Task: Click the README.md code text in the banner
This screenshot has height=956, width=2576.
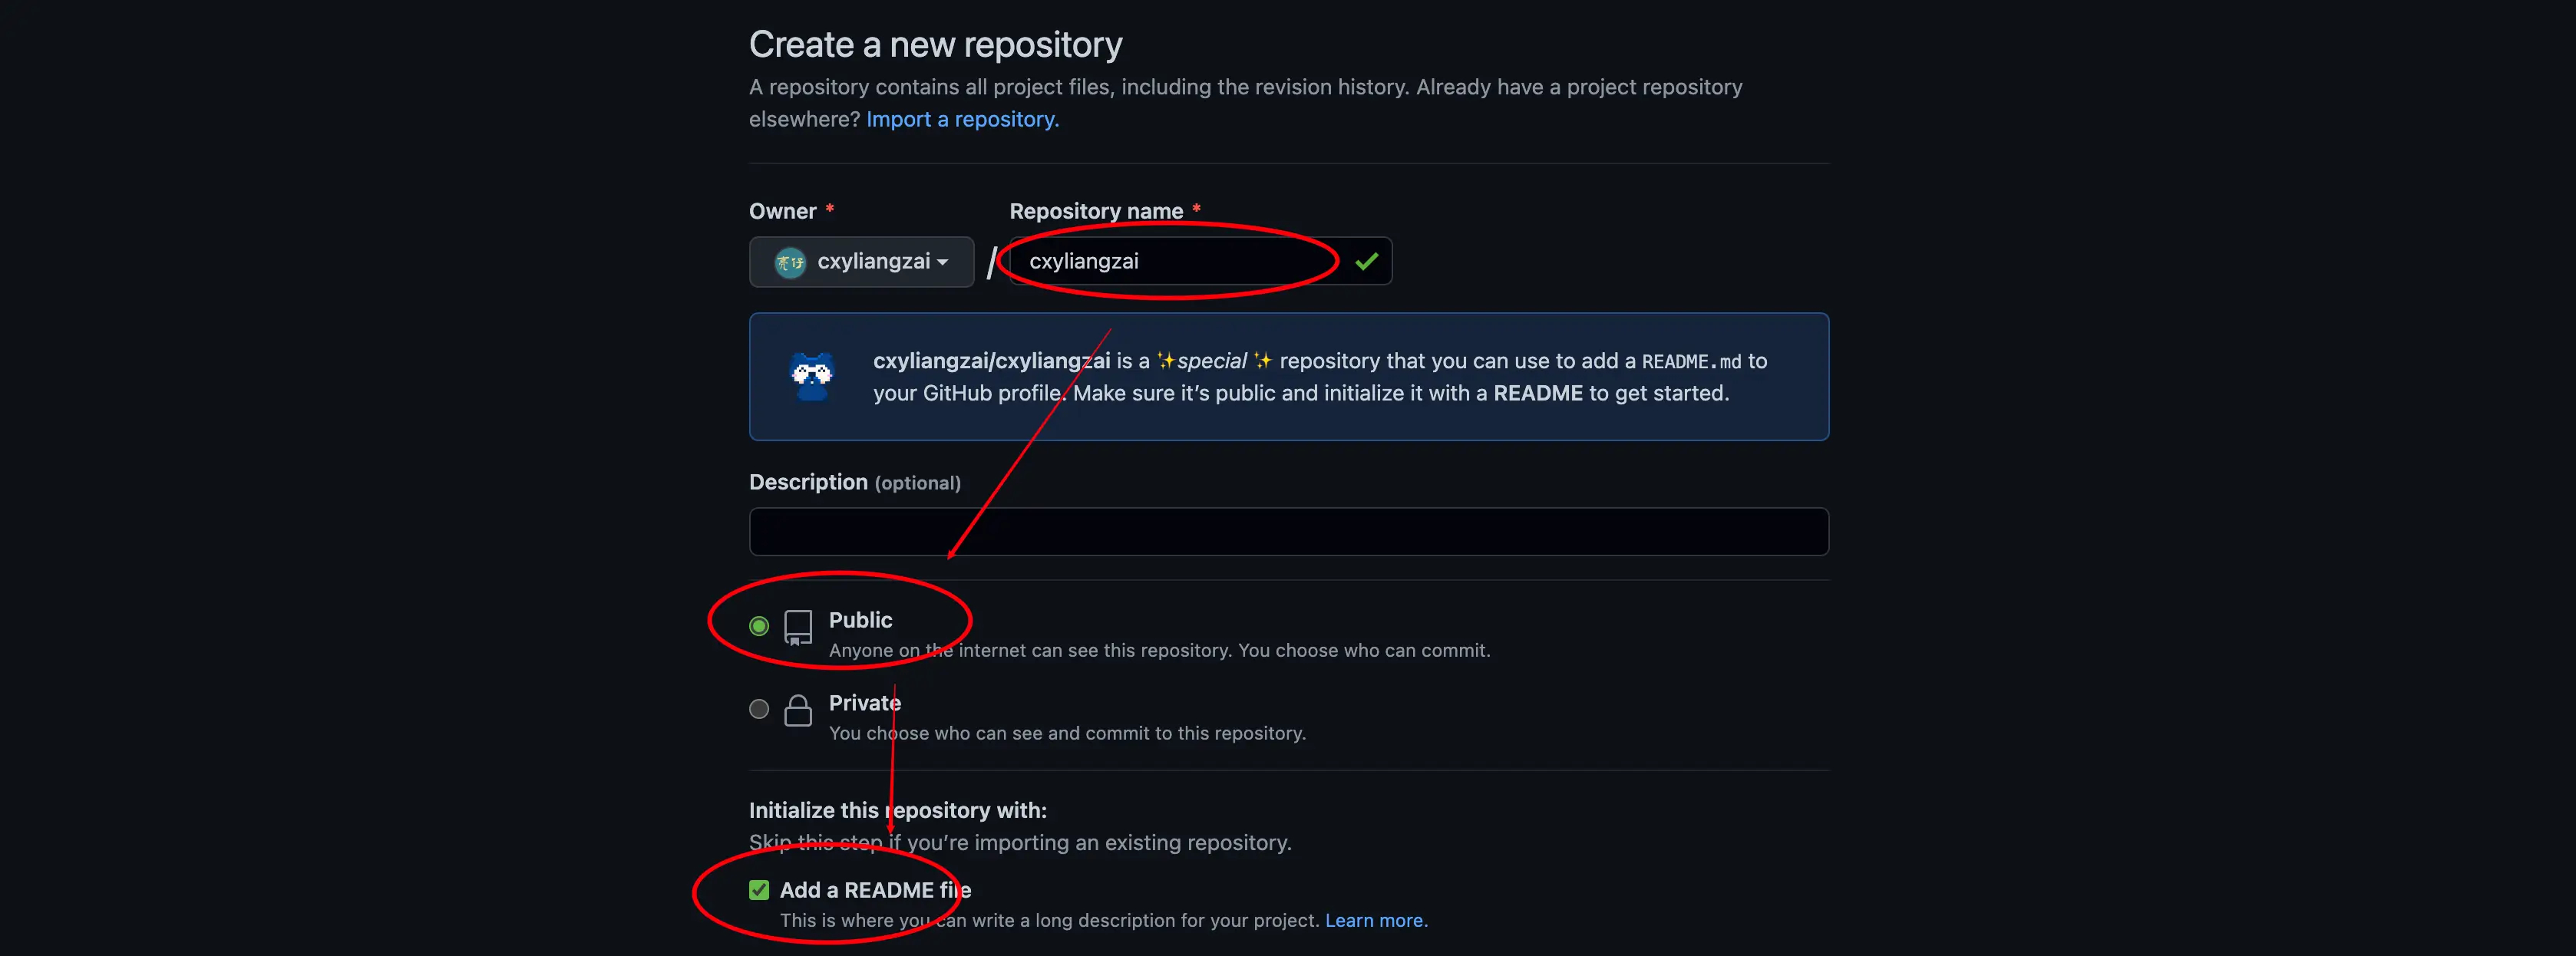Action: click(x=1691, y=362)
